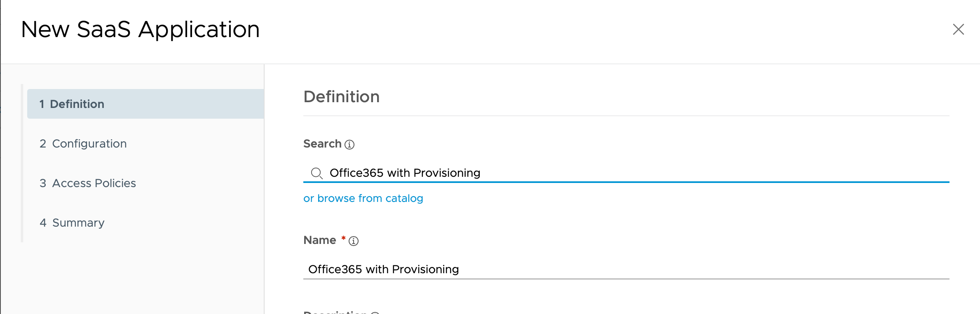Click into the Name text field
This screenshot has width=980, height=314.
[x=618, y=269]
